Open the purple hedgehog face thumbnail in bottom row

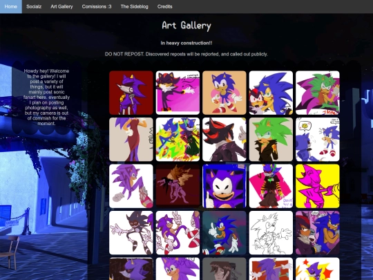pyautogui.click(x=178, y=268)
